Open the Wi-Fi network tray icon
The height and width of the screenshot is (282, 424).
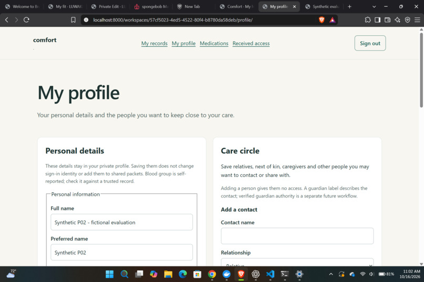click(x=362, y=274)
